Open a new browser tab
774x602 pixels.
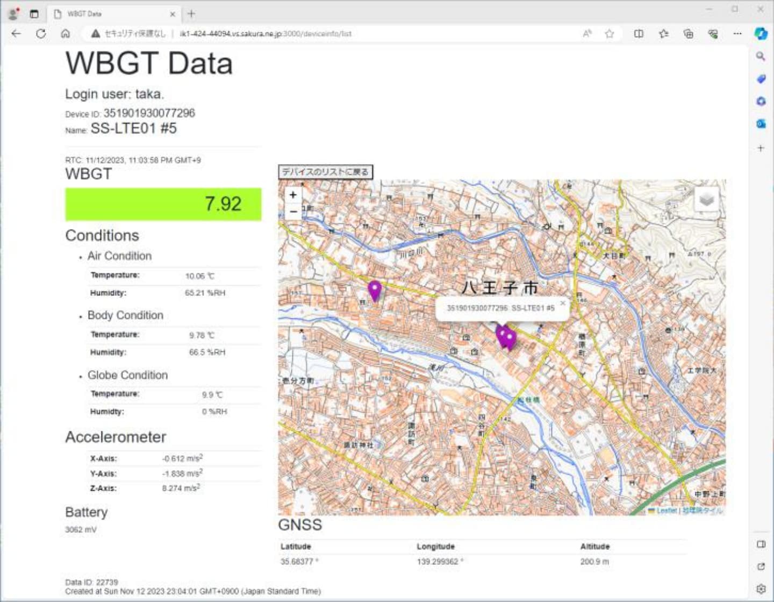191,14
